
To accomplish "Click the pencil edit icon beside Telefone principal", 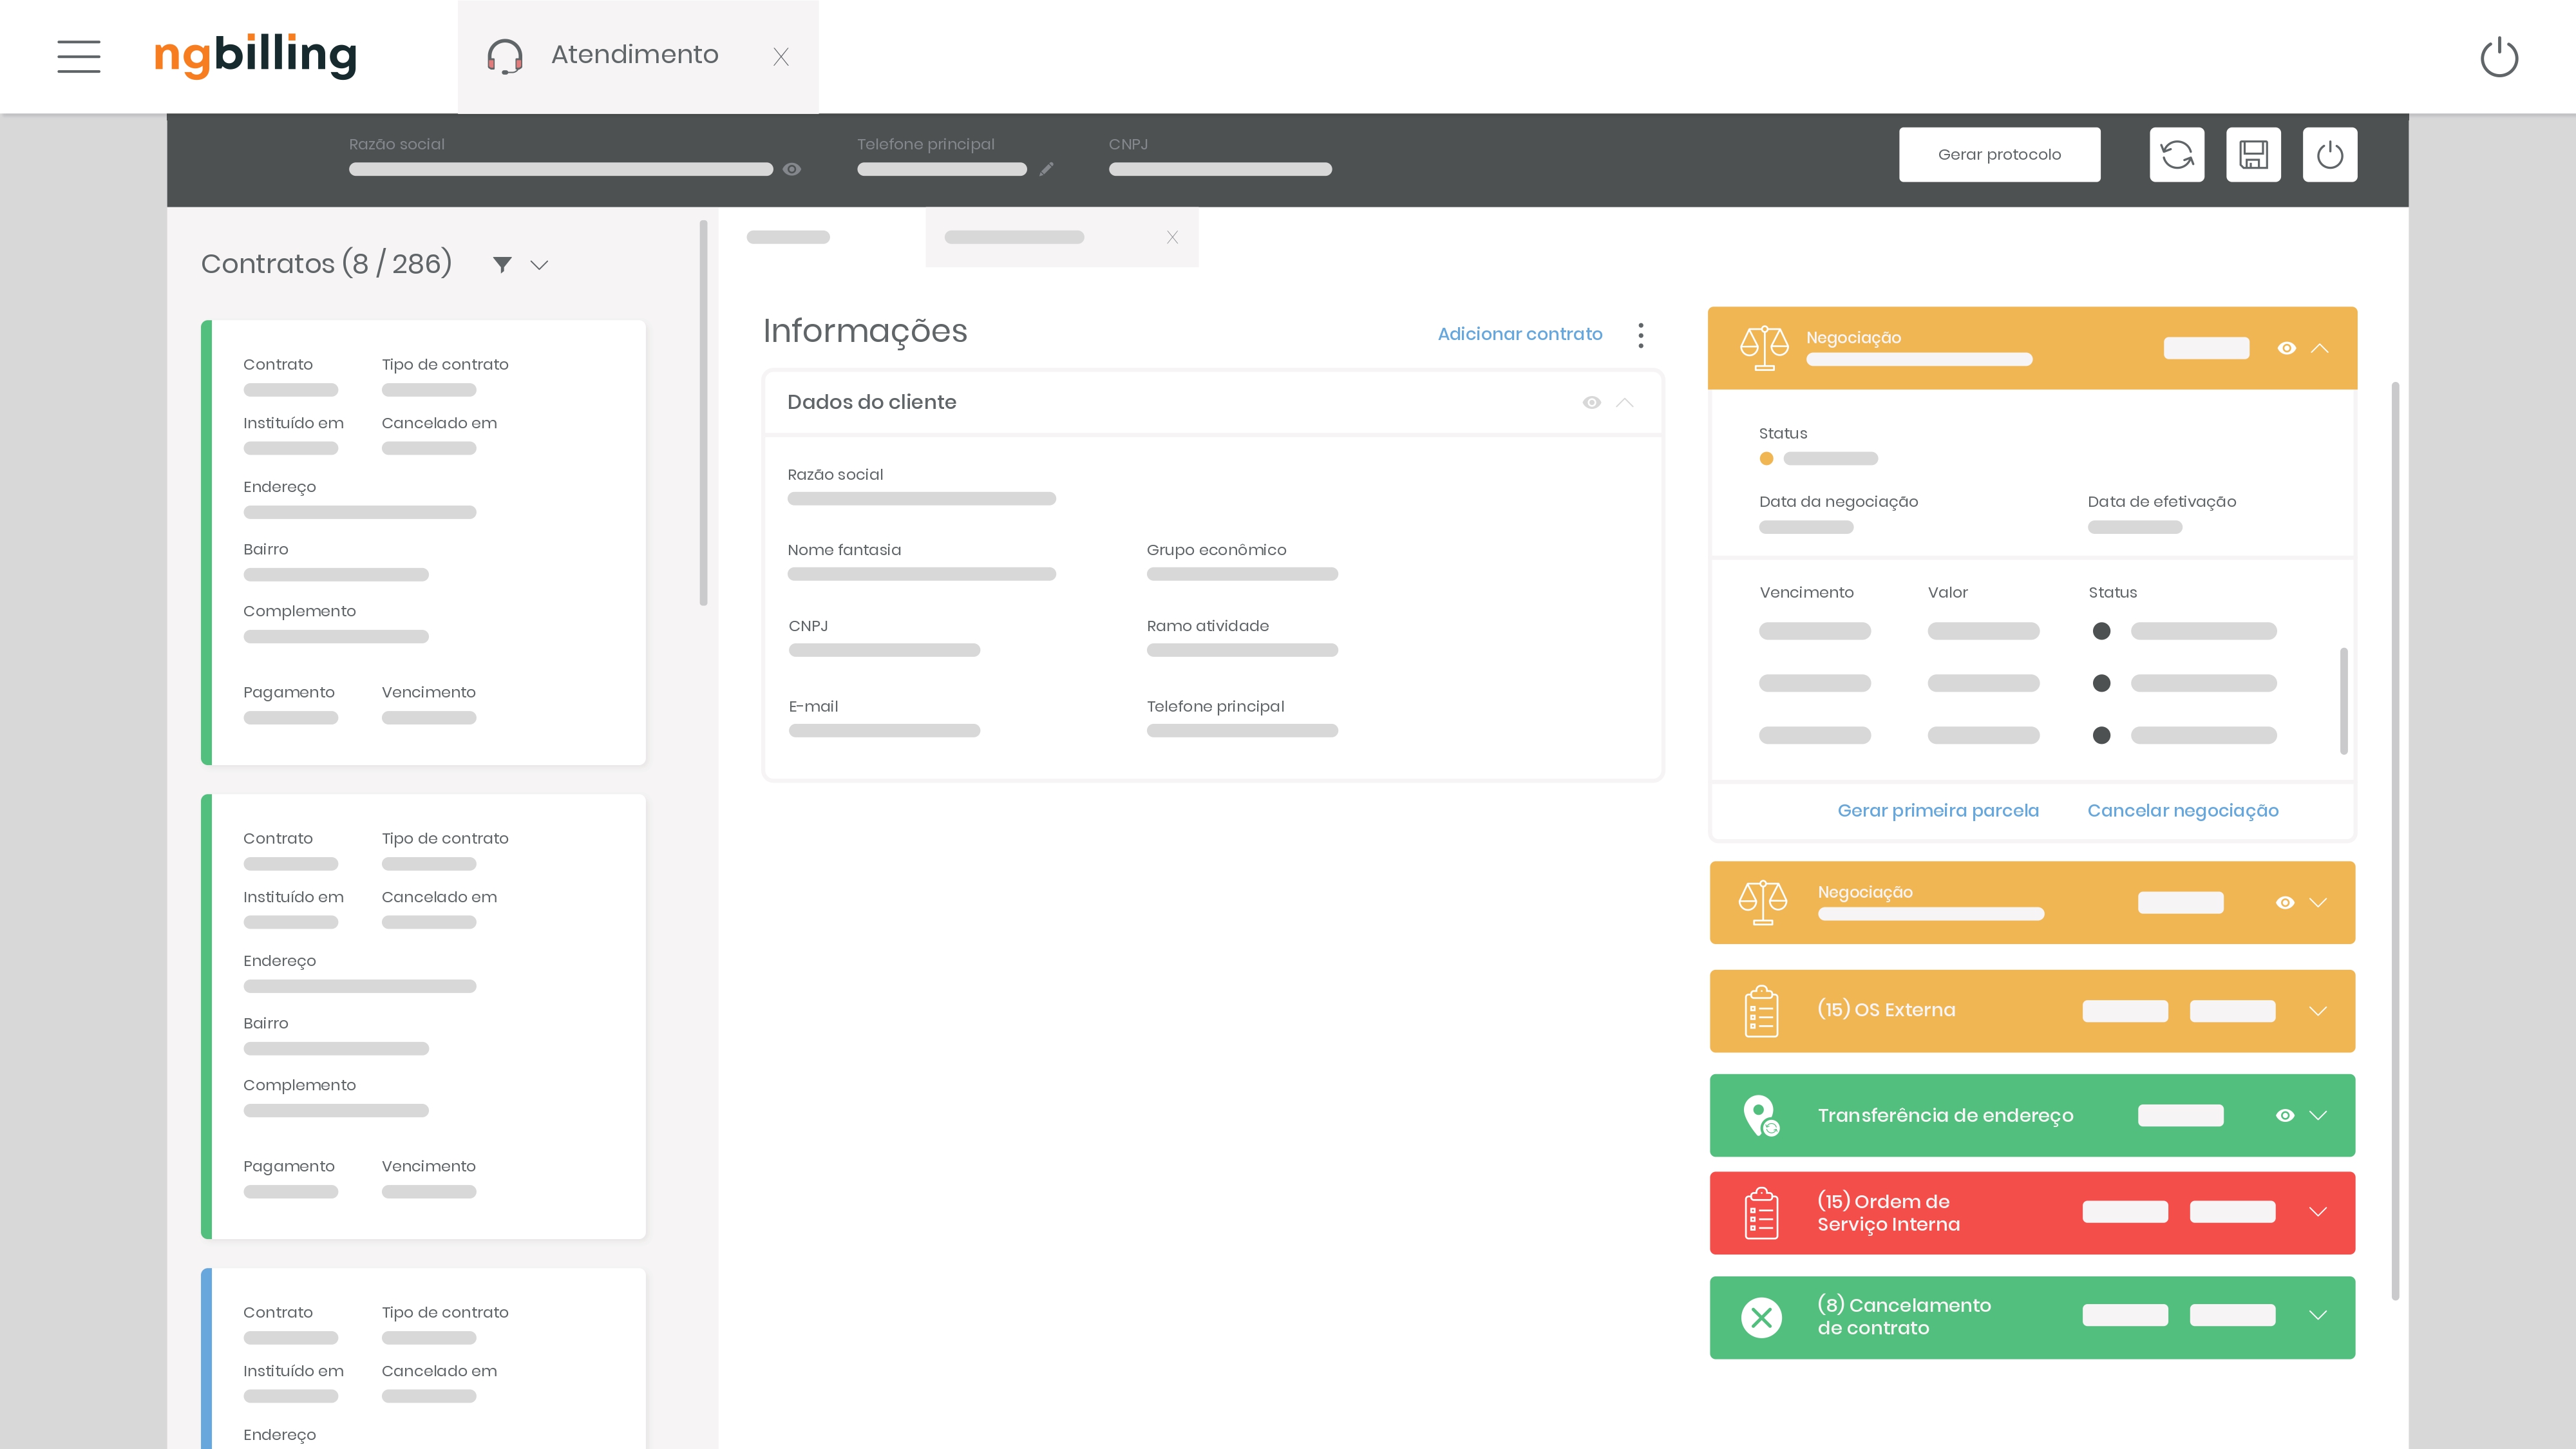I will pyautogui.click(x=1046, y=169).
